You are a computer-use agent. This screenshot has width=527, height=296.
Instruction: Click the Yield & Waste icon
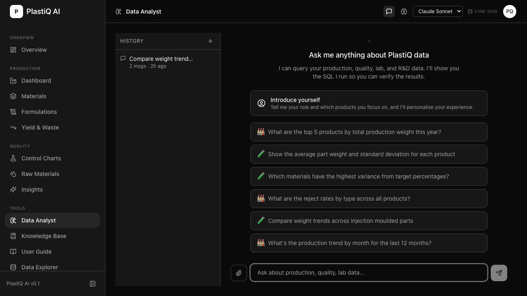[14, 127]
